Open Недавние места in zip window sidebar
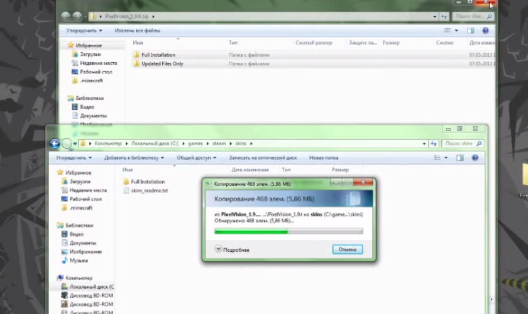 pos(98,63)
